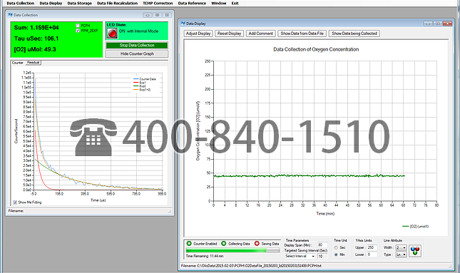
Task: Click the Data Display window icon
Action: [x=183, y=24]
